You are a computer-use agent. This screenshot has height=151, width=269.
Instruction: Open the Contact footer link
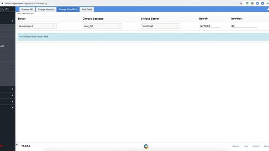click(x=256, y=146)
